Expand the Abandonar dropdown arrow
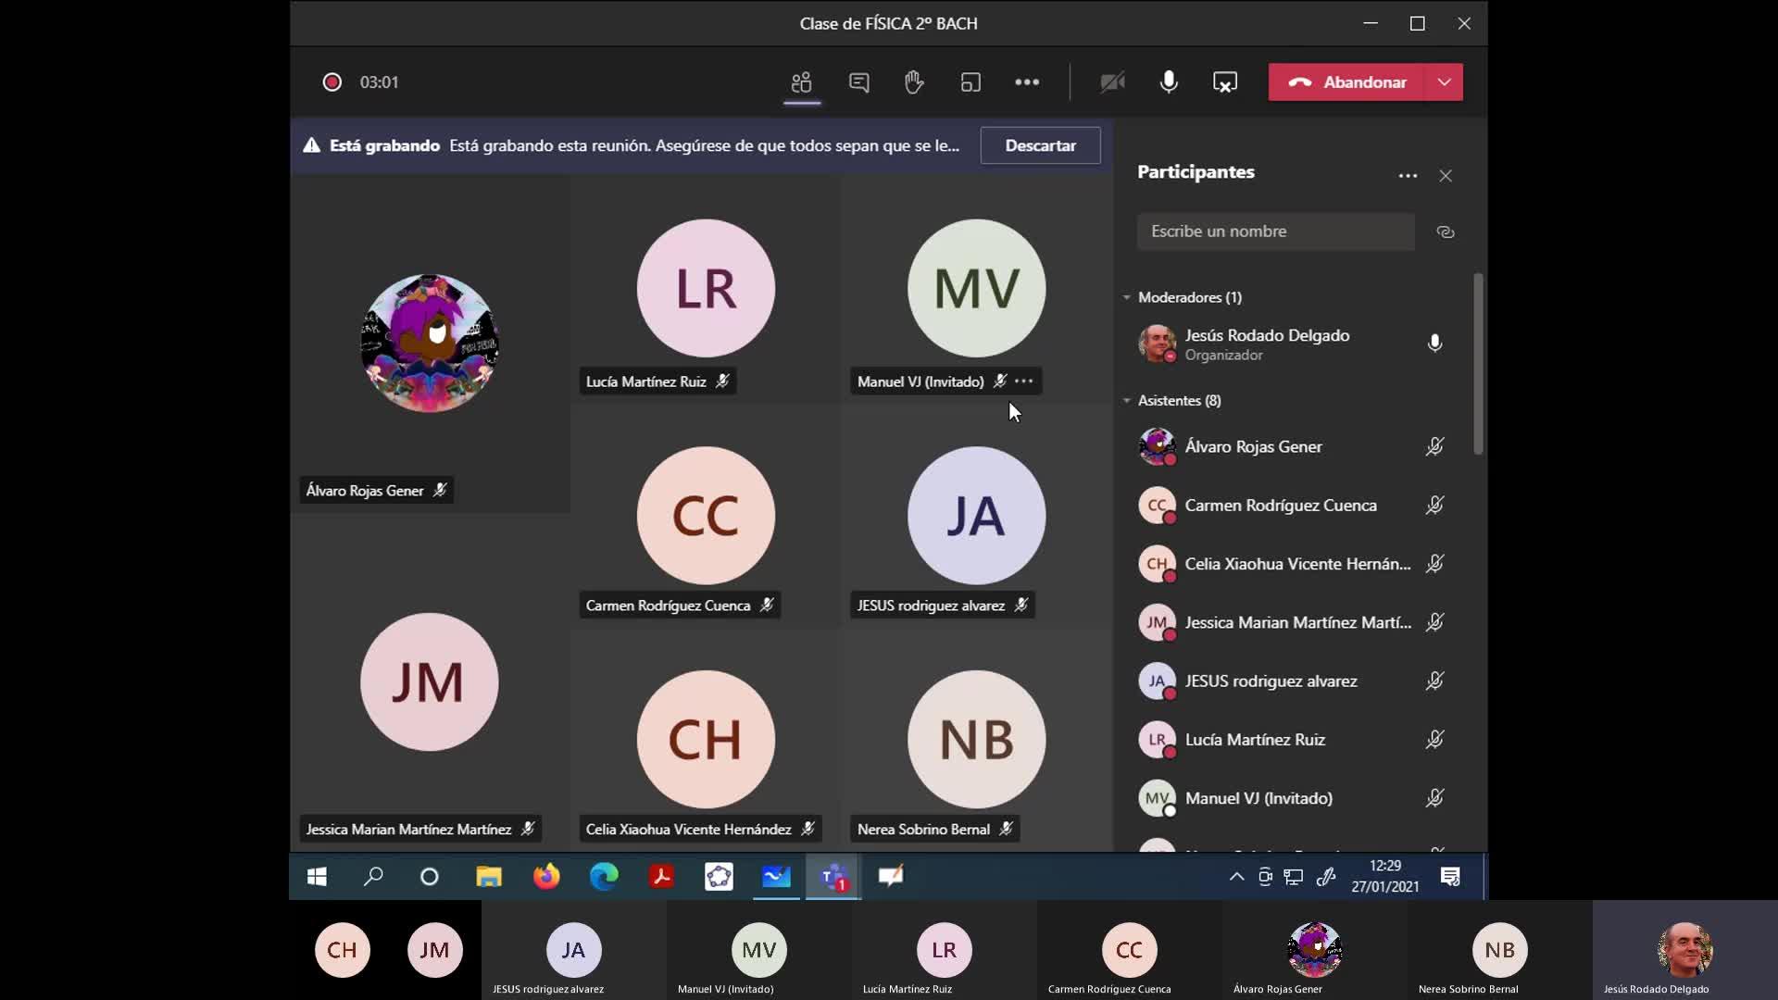Image resolution: width=1778 pixels, height=1000 pixels. 1445,82
